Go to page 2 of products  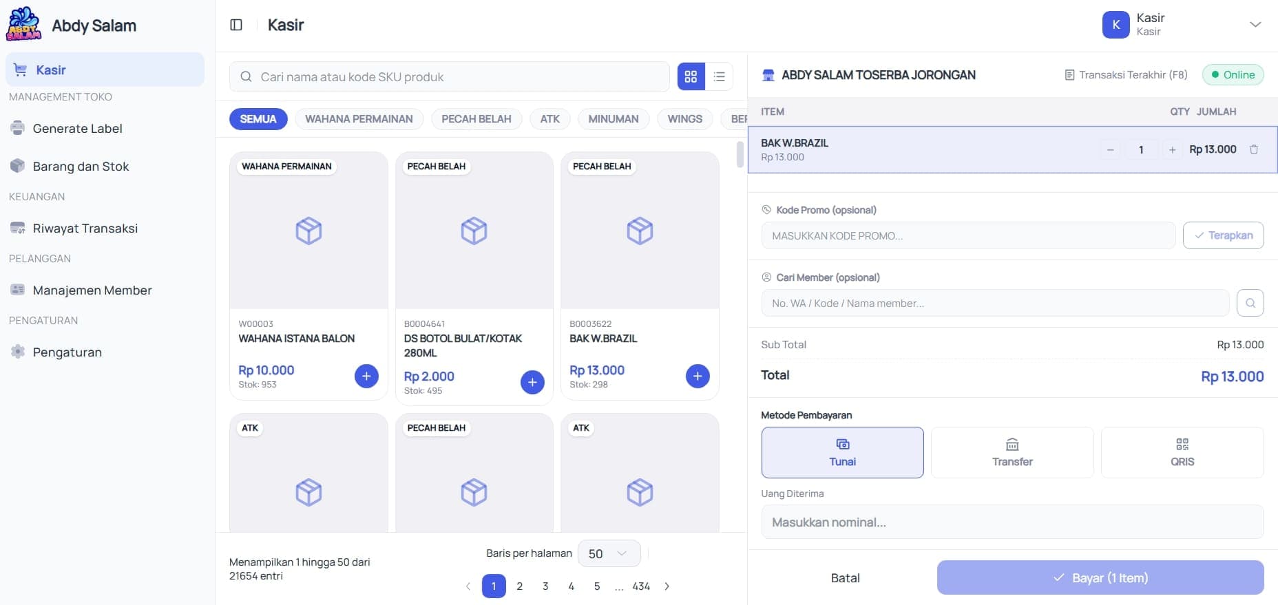click(x=519, y=586)
